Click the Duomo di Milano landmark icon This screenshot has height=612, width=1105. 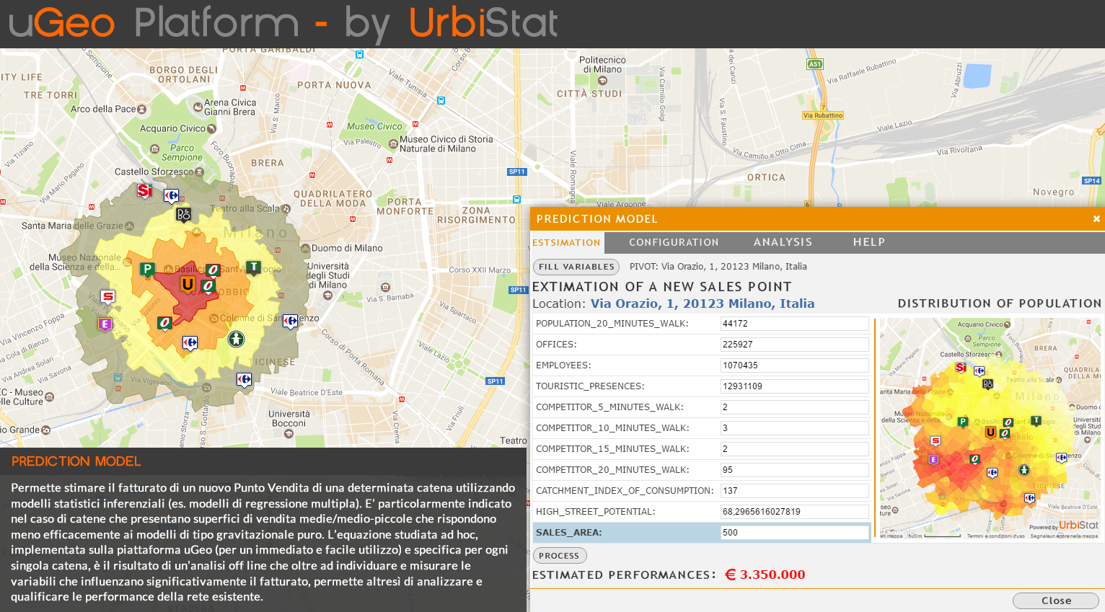click(305, 249)
